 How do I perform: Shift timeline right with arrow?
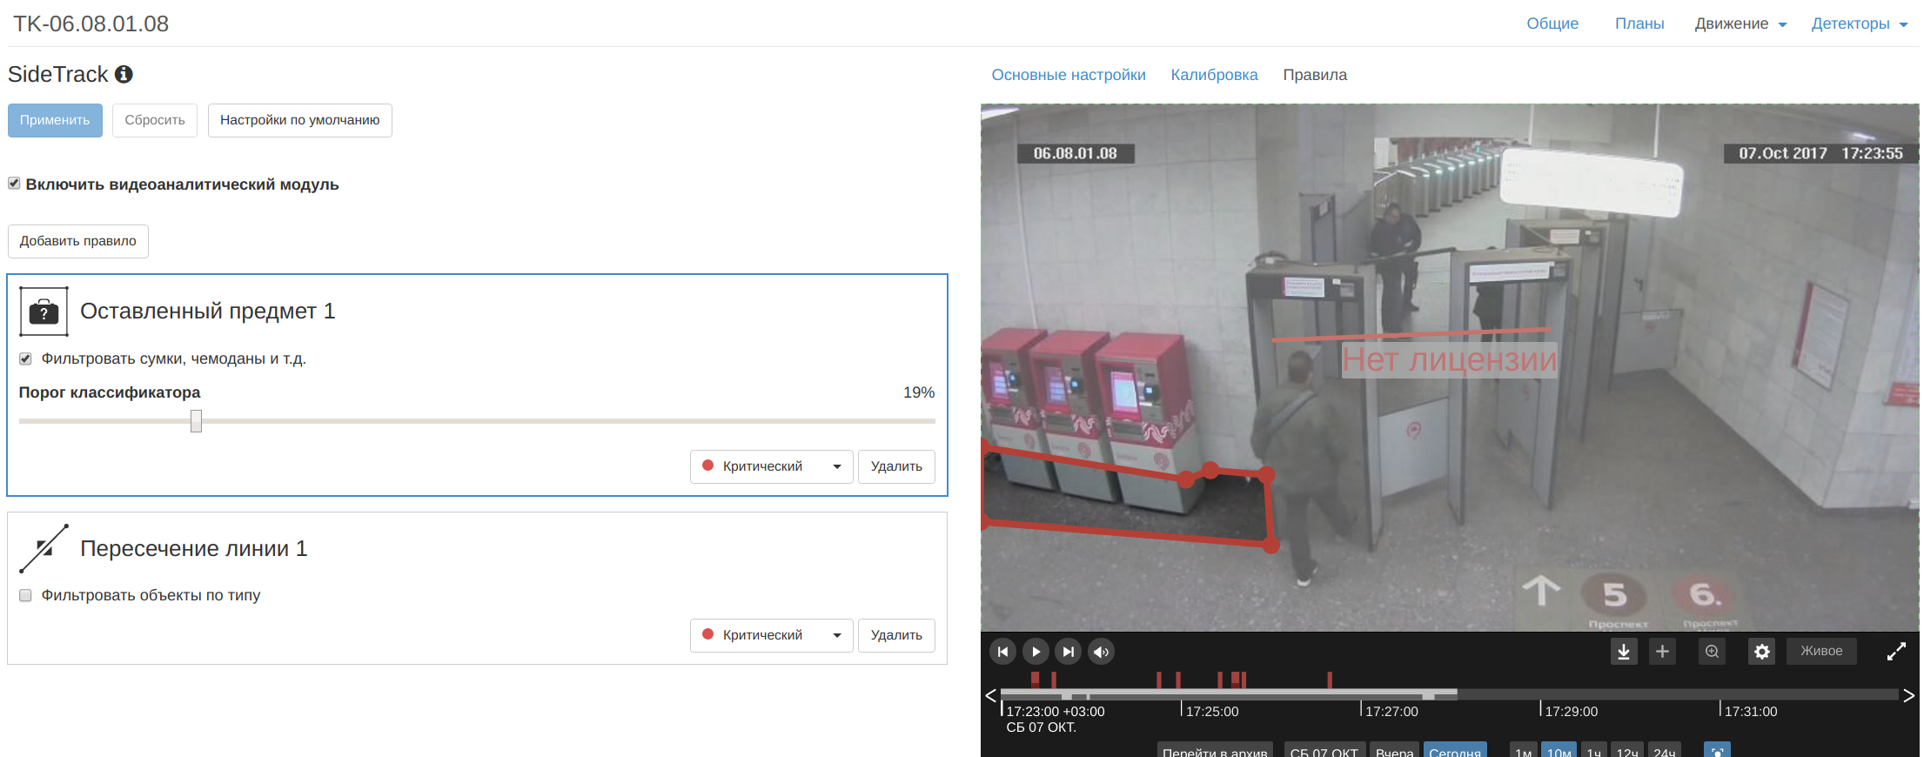click(1908, 695)
